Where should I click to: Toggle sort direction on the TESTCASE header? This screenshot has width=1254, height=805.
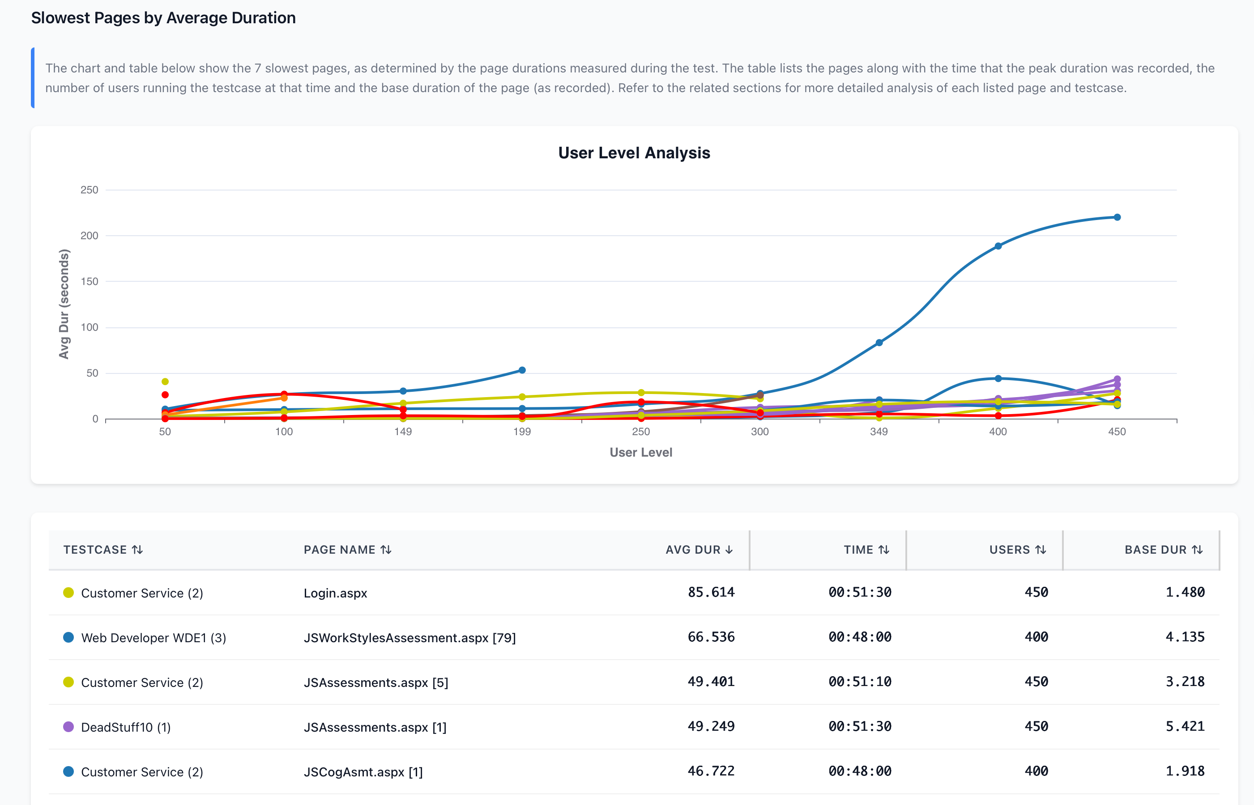137,549
